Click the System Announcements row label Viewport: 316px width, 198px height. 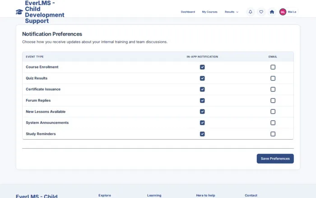47,123
